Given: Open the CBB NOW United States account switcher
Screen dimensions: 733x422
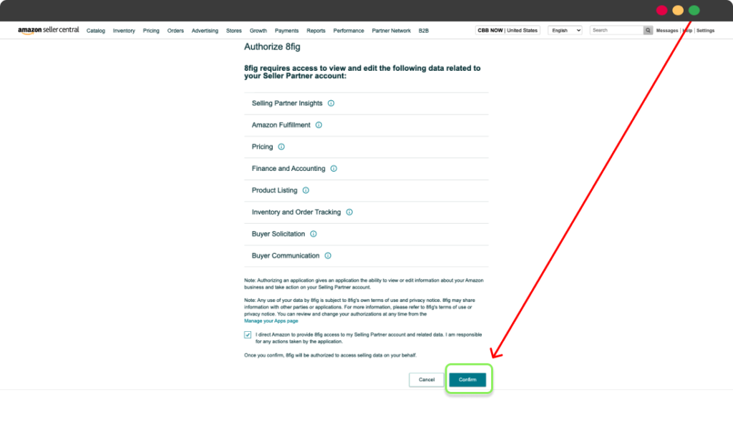Looking at the screenshot, I should click(508, 30).
